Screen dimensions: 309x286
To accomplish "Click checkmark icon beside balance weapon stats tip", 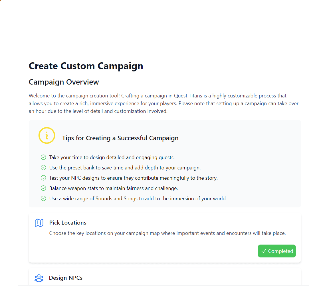I will coord(43,188).
